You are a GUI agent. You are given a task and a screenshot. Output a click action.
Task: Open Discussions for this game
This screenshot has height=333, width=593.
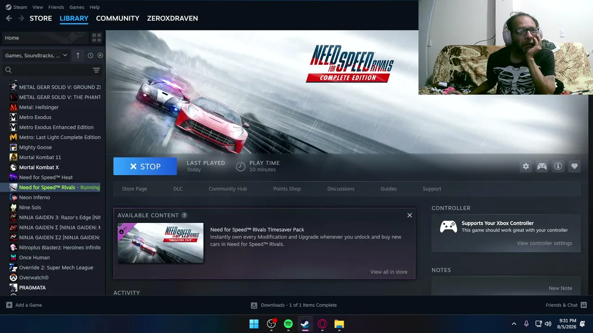(x=341, y=189)
